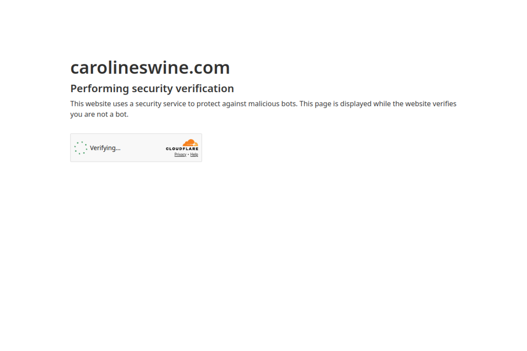Click the "Performing security verification" subheading
The image size is (527, 351).
tap(152, 88)
